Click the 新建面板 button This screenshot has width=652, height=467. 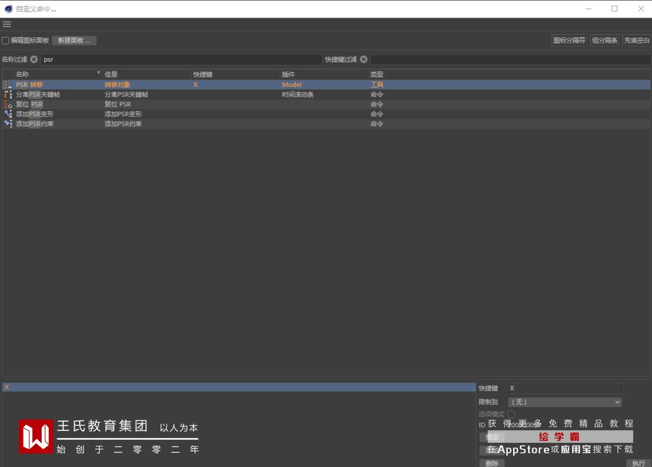[74, 40]
